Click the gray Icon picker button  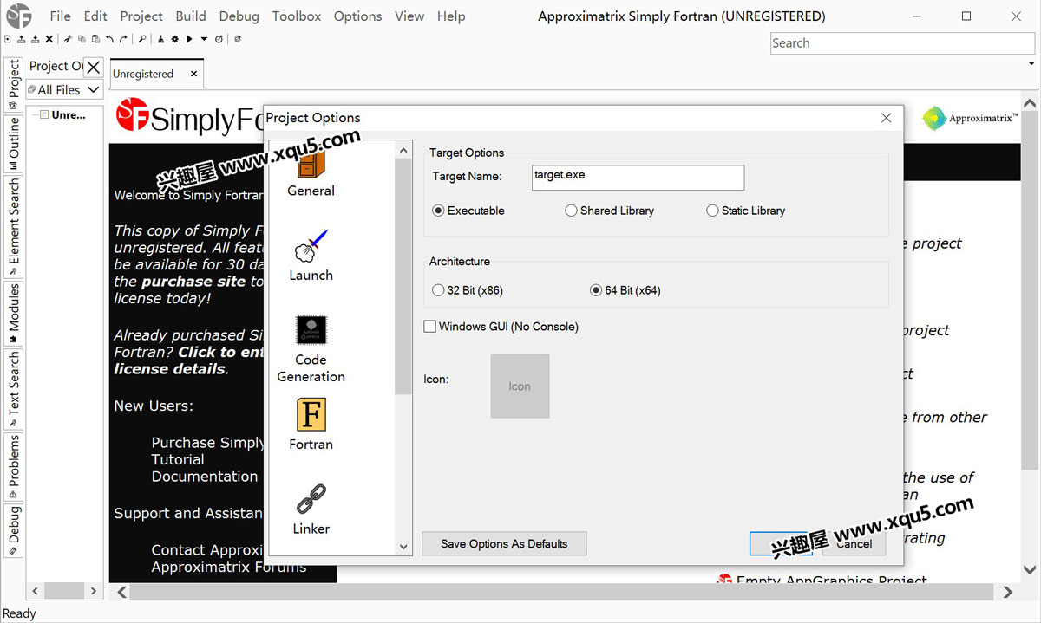tap(520, 386)
